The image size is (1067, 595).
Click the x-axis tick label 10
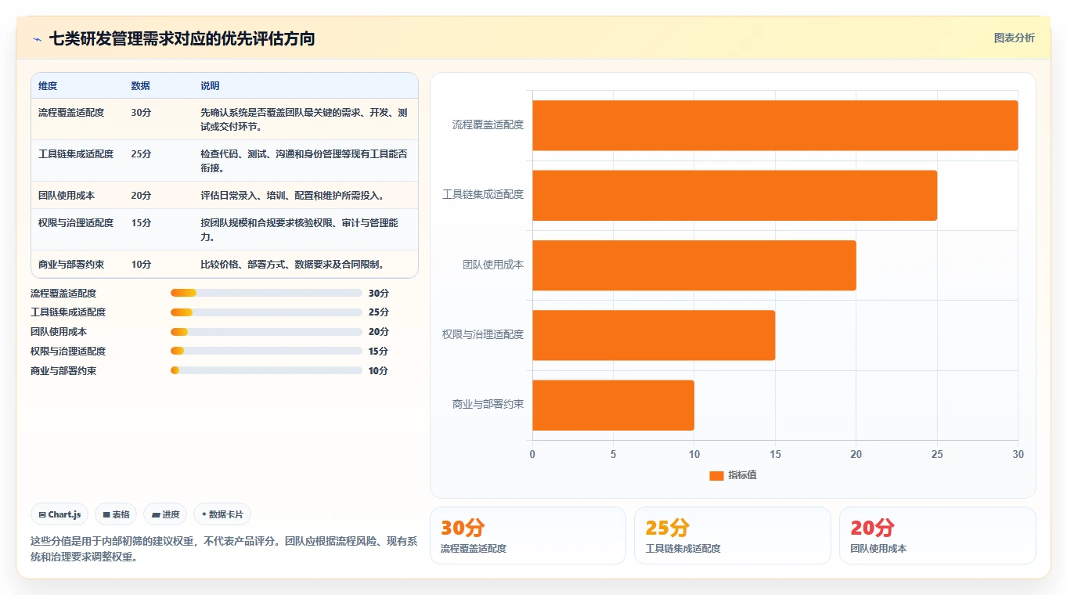pos(694,454)
